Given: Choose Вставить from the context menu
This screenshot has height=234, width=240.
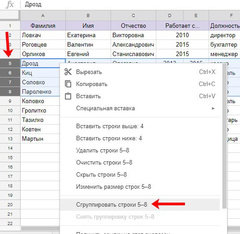Looking at the screenshot, I should tap(140, 96).
